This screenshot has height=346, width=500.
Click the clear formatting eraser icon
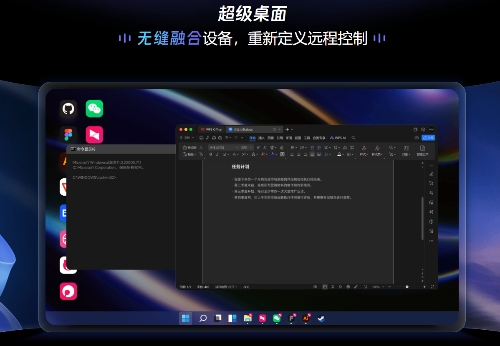[282, 147]
